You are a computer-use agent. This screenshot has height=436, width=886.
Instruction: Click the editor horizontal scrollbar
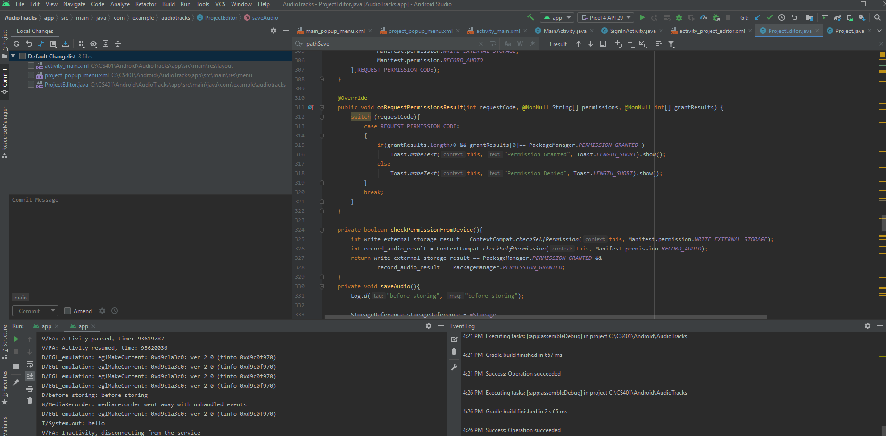tap(545, 317)
